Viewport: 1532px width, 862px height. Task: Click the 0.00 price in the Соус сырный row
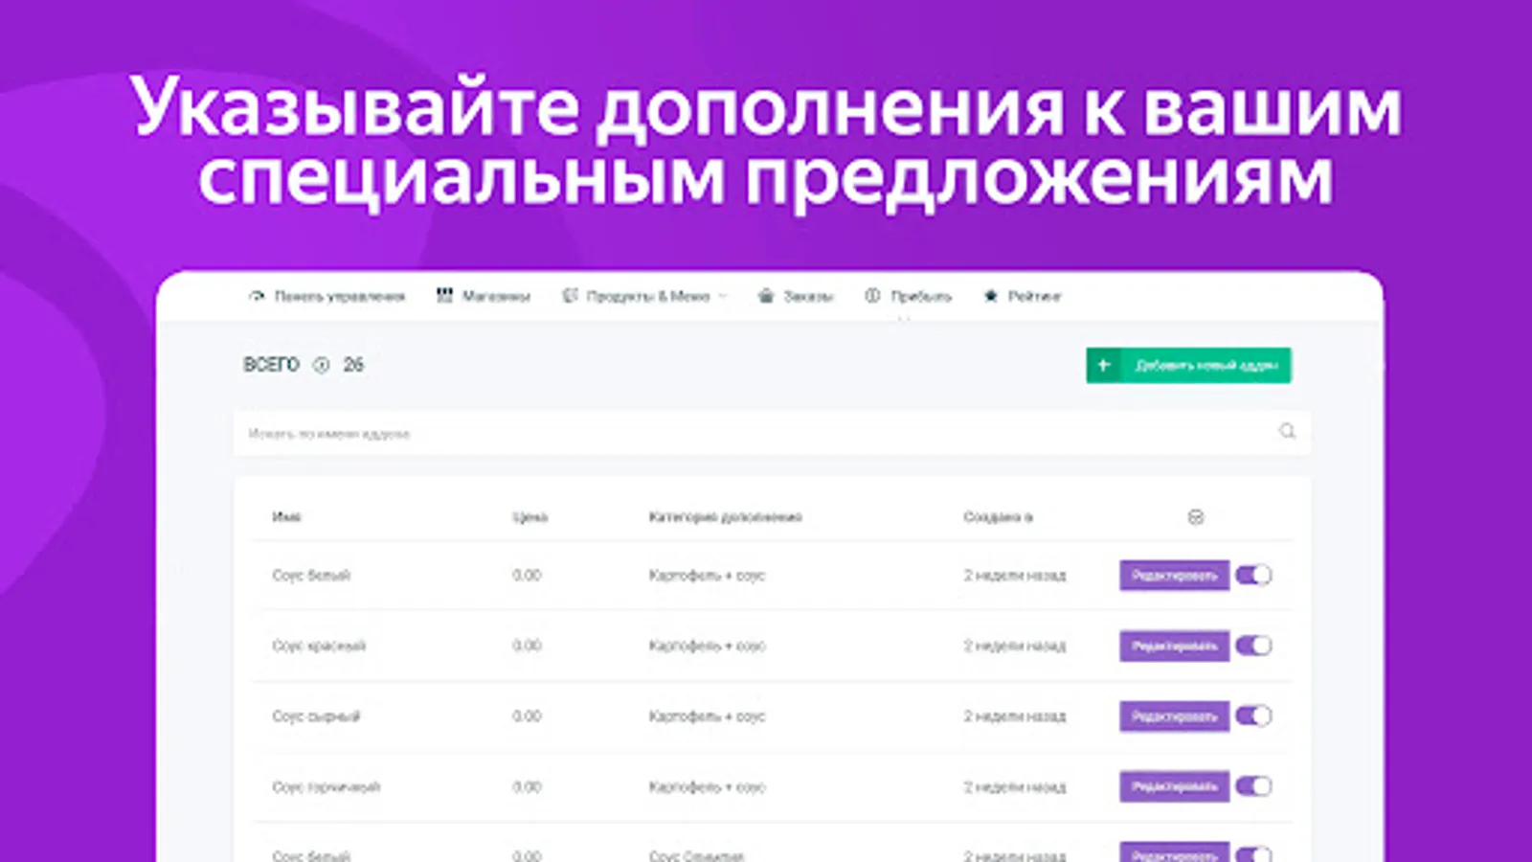(527, 716)
